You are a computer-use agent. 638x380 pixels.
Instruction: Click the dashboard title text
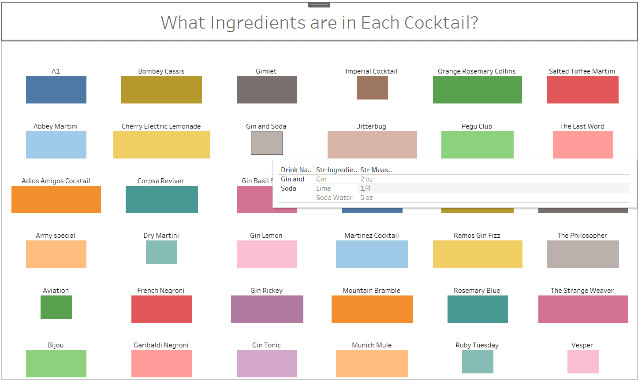click(319, 23)
